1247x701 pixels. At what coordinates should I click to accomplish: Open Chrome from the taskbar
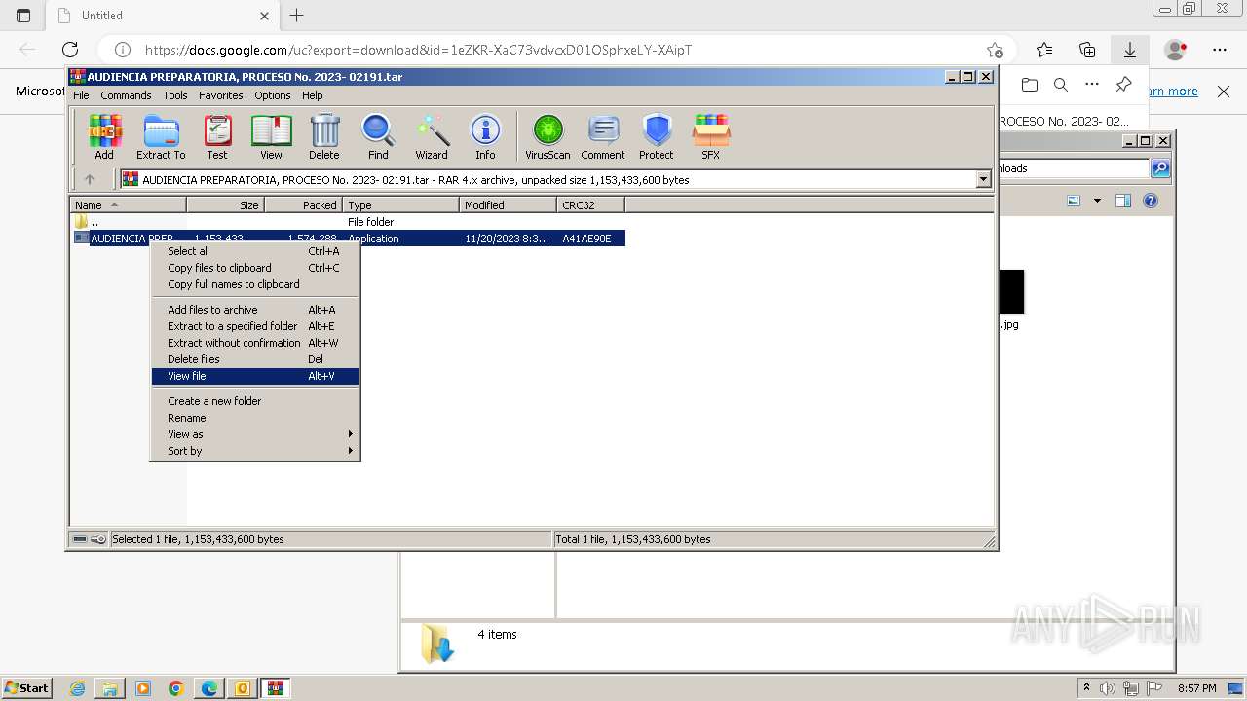tap(176, 688)
